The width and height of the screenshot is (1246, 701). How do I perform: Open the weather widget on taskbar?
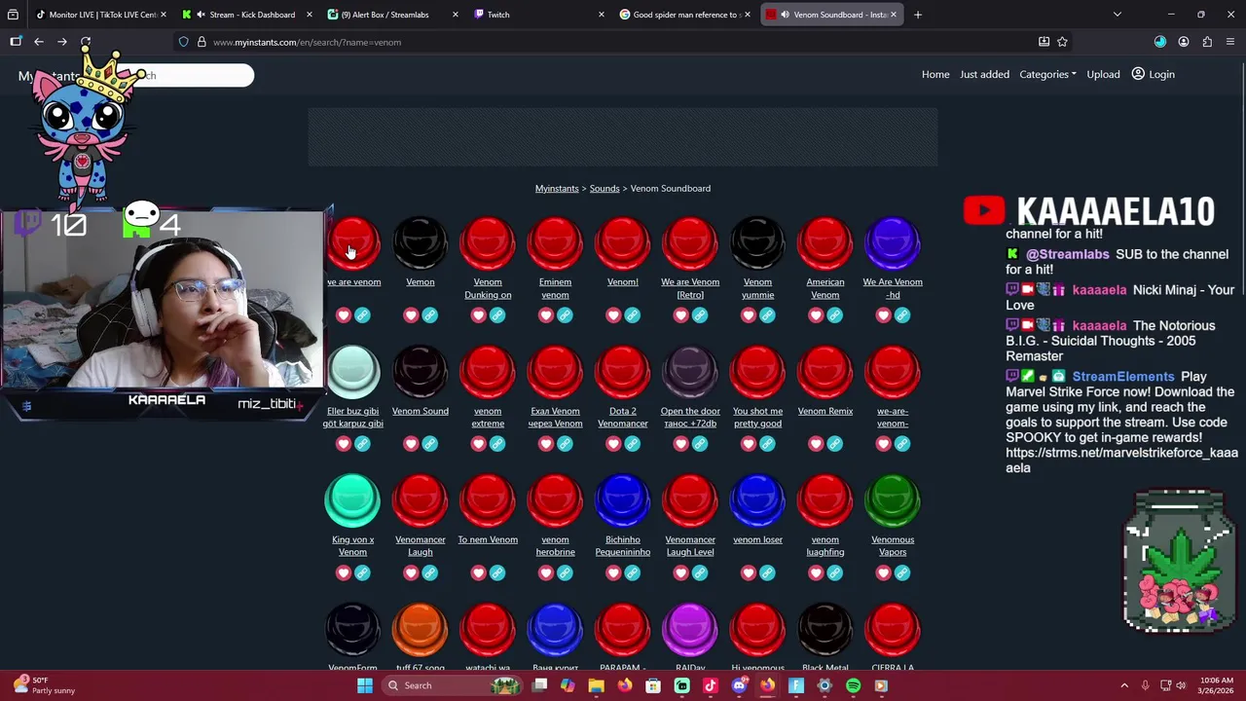44,685
